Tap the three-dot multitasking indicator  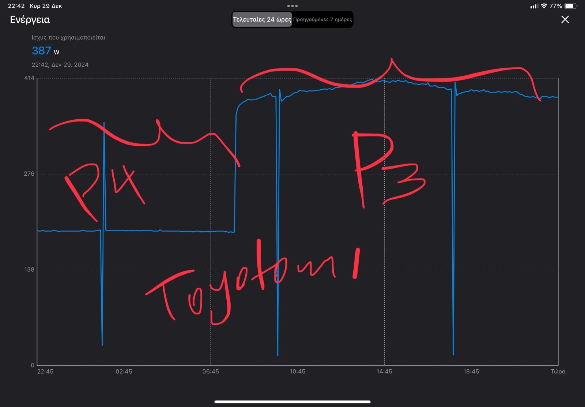coord(292,6)
